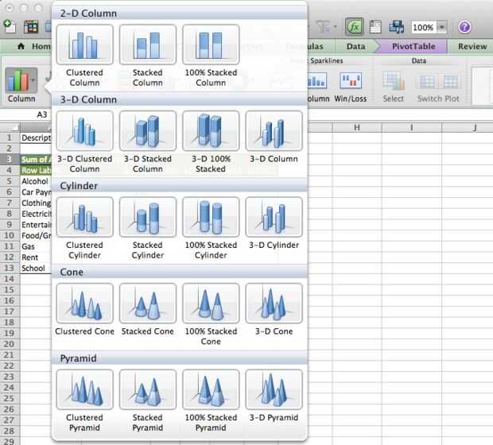Select the 3-D Column chart thumbnail
This screenshot has height=445, width=493.
274,131
